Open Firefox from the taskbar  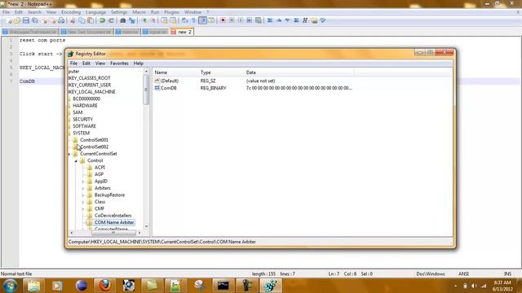pos(104,286)
